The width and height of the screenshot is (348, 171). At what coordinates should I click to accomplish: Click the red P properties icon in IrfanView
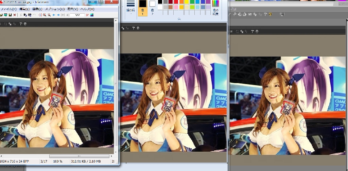coord(87,15)
